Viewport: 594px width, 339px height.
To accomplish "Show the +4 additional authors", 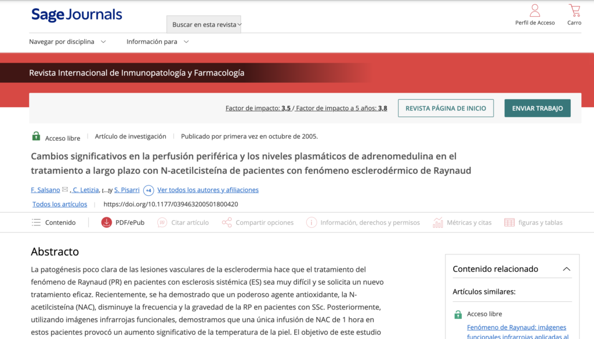I will click(148, 190).
